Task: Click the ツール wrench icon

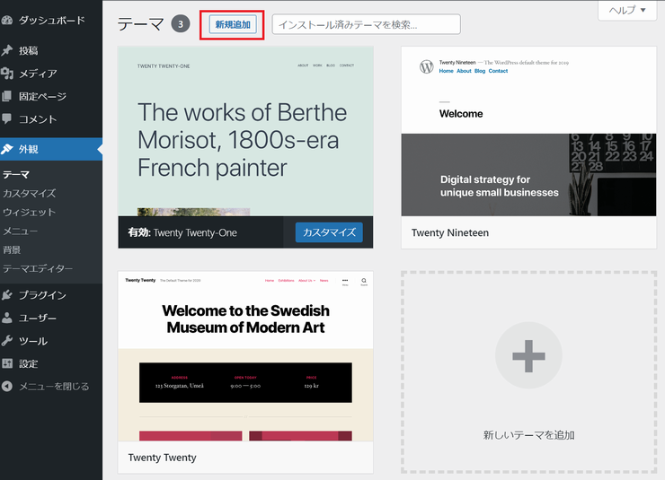Action: (7, 341)
